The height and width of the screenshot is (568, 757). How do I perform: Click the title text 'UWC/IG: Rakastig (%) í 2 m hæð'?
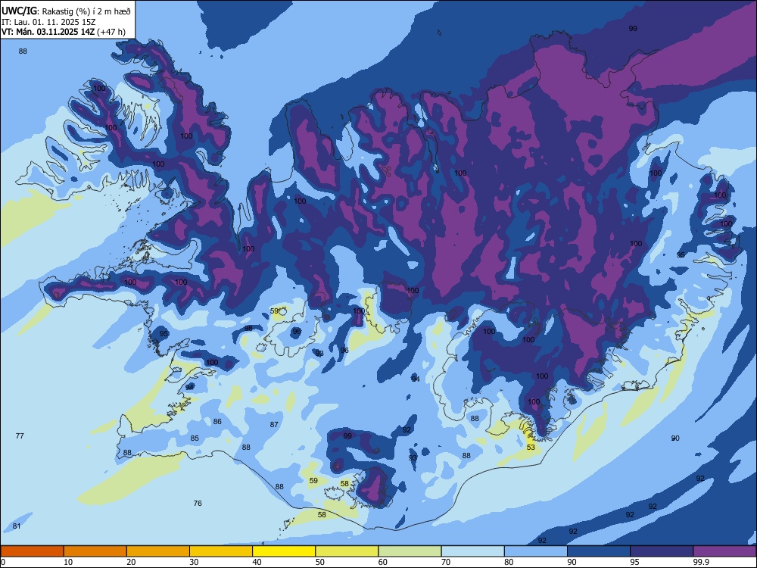[66, 11]
